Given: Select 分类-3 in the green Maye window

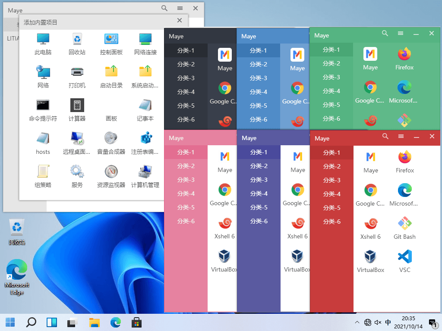Looking at the screenshot, I should click(331, 77).
